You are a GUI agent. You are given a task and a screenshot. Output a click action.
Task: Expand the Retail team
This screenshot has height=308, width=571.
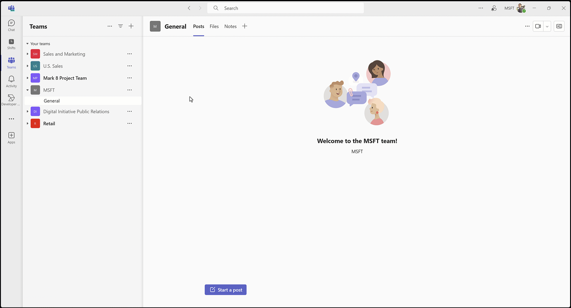tap(27, 123)
